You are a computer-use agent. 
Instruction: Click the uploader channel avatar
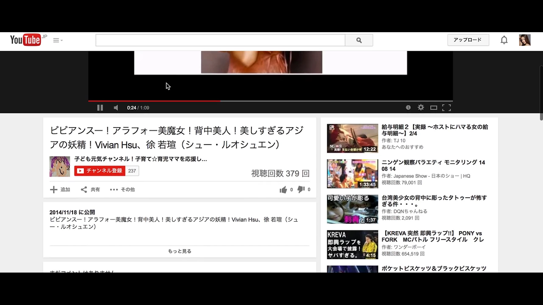tap(60, 166)
